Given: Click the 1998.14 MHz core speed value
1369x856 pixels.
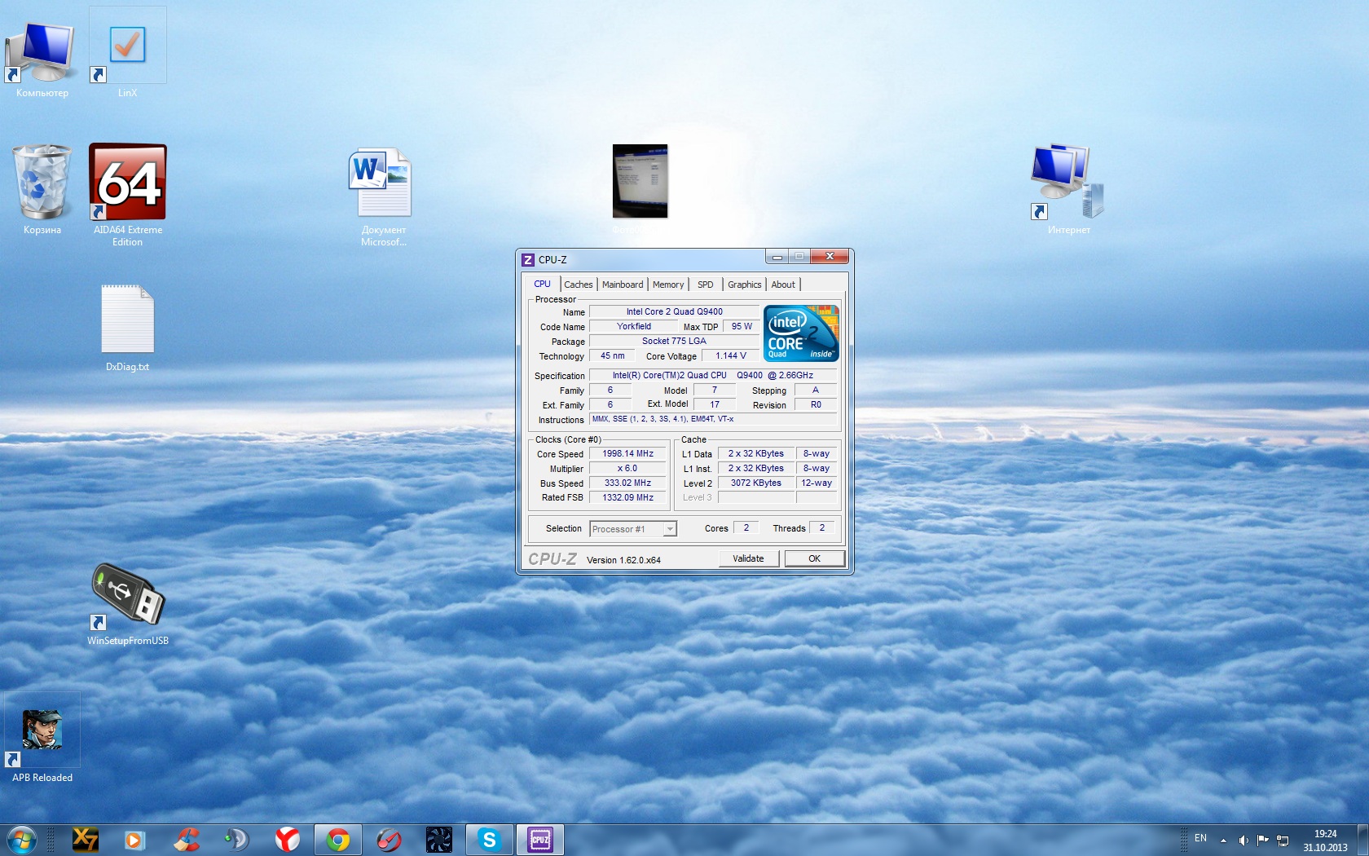Looking at the screenshot, I should pyautogui.click(x=627, y=453).
